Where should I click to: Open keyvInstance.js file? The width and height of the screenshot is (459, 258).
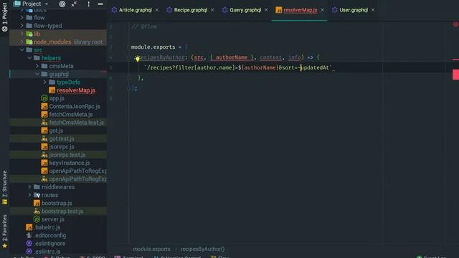[x=70, y=163]
